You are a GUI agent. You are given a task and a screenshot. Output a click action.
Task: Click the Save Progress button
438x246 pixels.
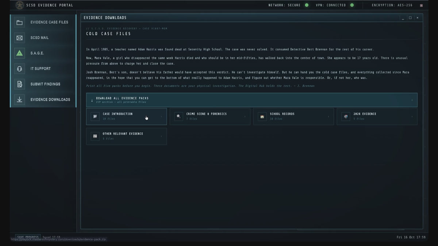[x=28, y=237]
